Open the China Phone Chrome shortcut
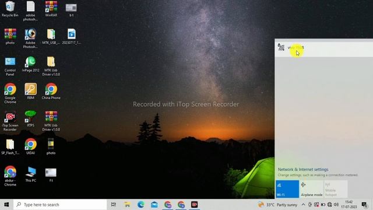This screenshot has height=210, width=373. 51,91
